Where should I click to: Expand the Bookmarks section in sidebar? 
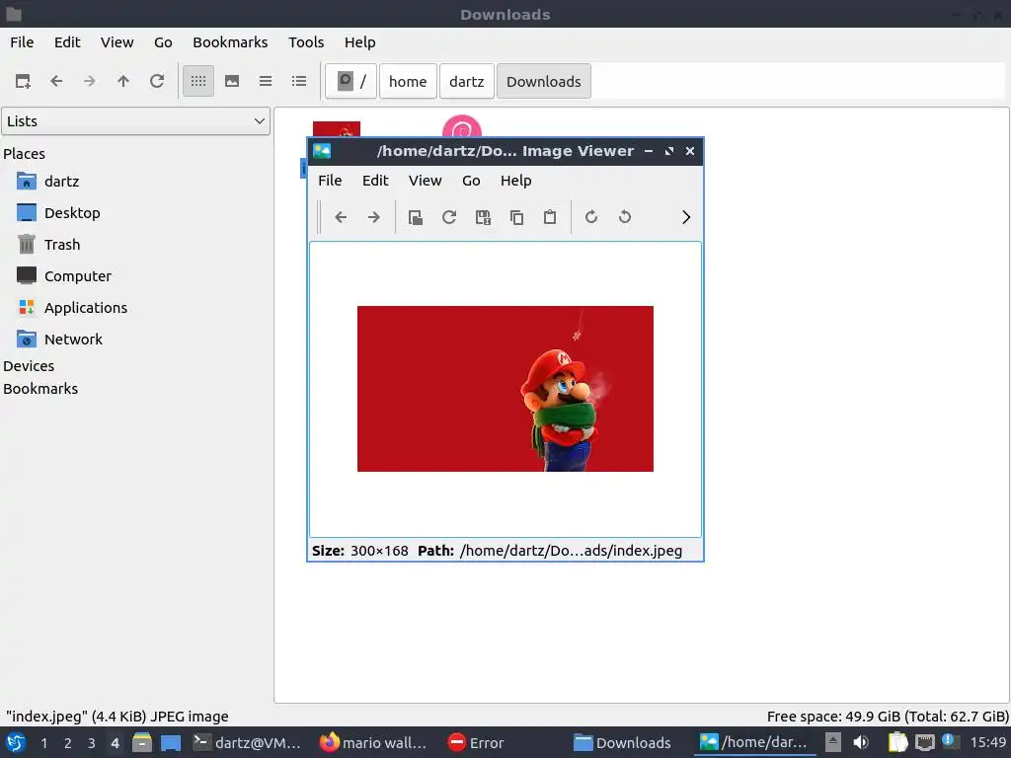pyautogui.click(x=40, y=389)
